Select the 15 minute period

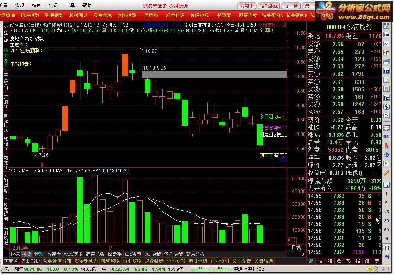387,212
